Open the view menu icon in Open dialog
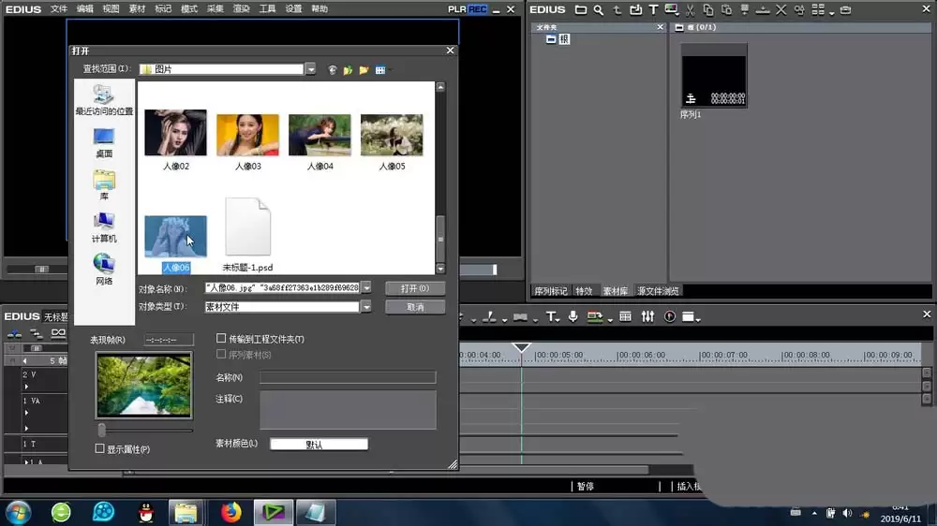The width and height of the screenshot is (937, 526). (382, 70)
